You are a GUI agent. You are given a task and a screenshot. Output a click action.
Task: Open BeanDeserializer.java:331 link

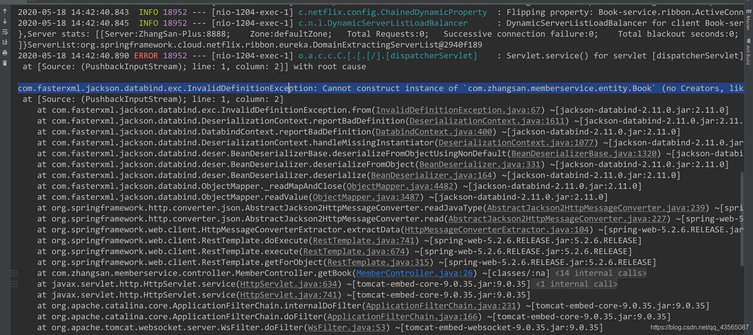[x=480, y=164]
